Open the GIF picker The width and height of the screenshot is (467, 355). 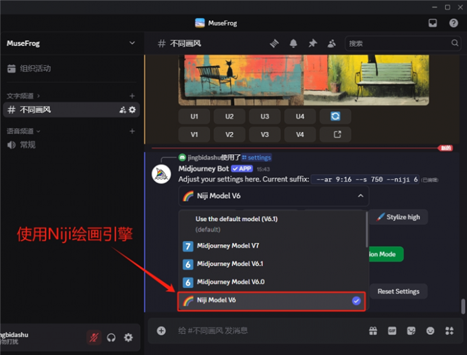(392, 330)
